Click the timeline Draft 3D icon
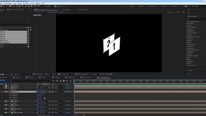The width and height of the screenshot is (206, 116). tap(57, 81)
